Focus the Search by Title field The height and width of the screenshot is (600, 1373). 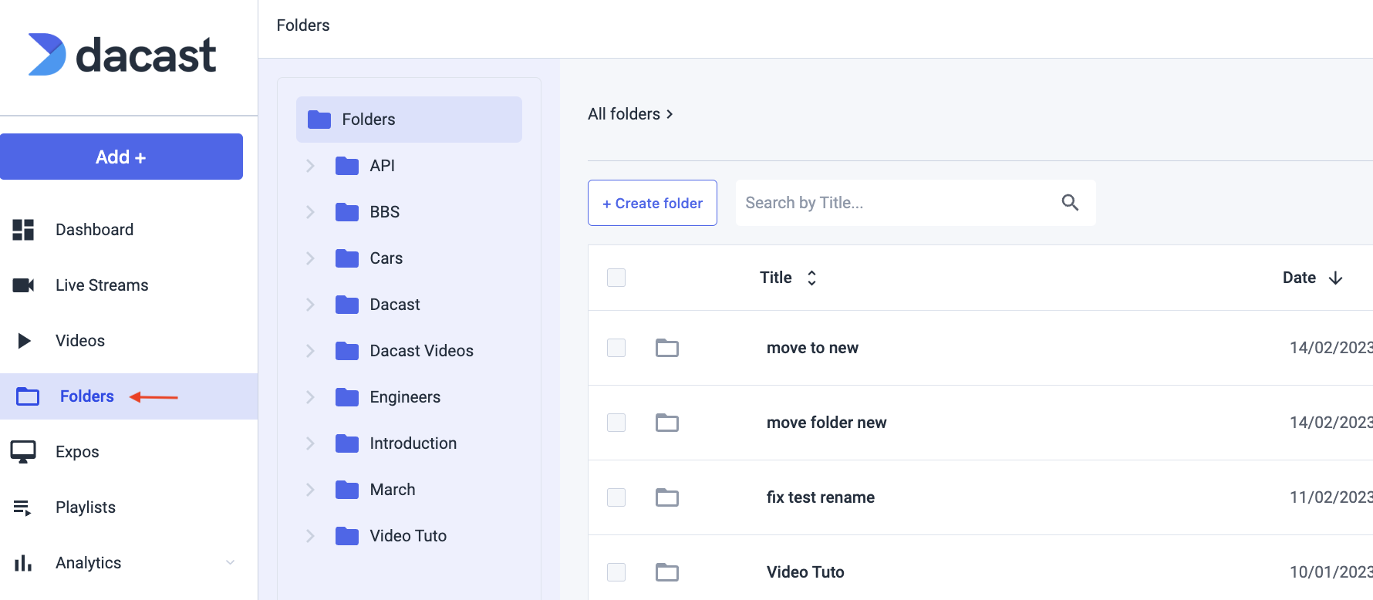[916, 203]
